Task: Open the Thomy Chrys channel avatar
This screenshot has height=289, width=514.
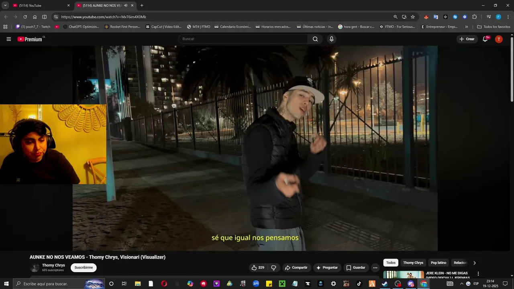Action: click(x=35, y=268)
